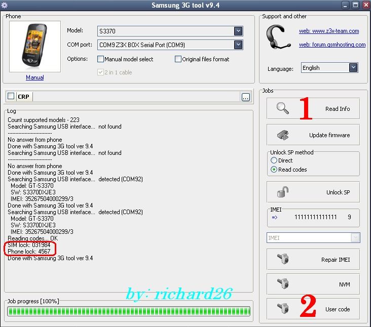This screenshot has height=327, width=371.
Task: Maximize the Samsung 3G tool window
Action: (355, 5)
